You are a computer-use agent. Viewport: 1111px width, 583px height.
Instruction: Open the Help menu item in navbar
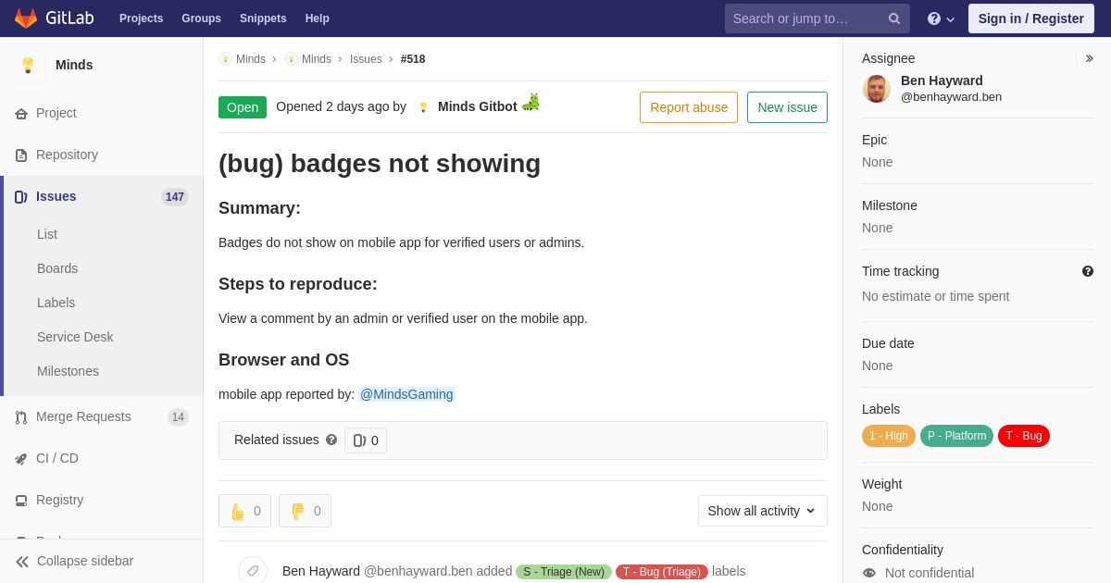tap(318, 19)
